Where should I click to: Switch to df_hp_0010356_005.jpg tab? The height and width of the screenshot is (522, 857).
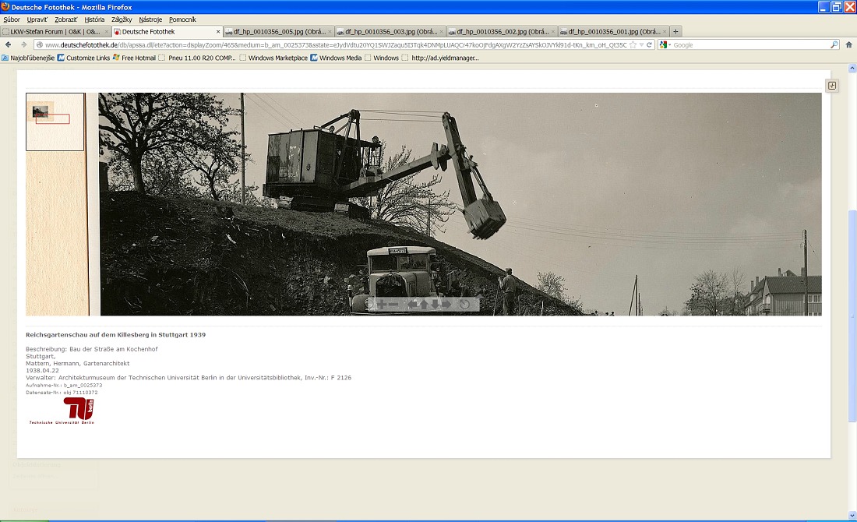click(277, 32)
